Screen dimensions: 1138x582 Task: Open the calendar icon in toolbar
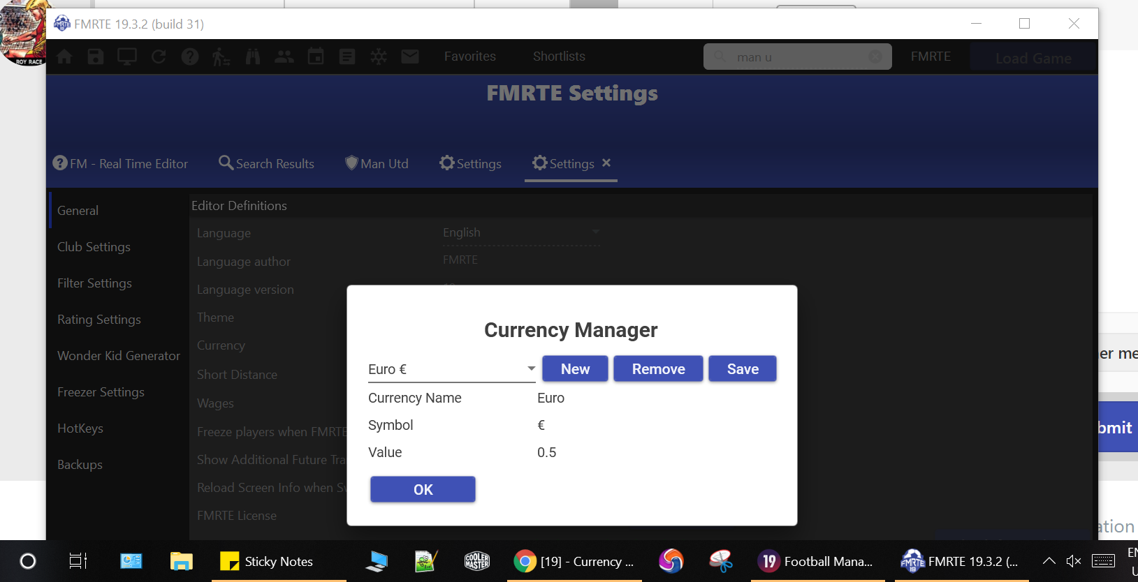[316, 57]
